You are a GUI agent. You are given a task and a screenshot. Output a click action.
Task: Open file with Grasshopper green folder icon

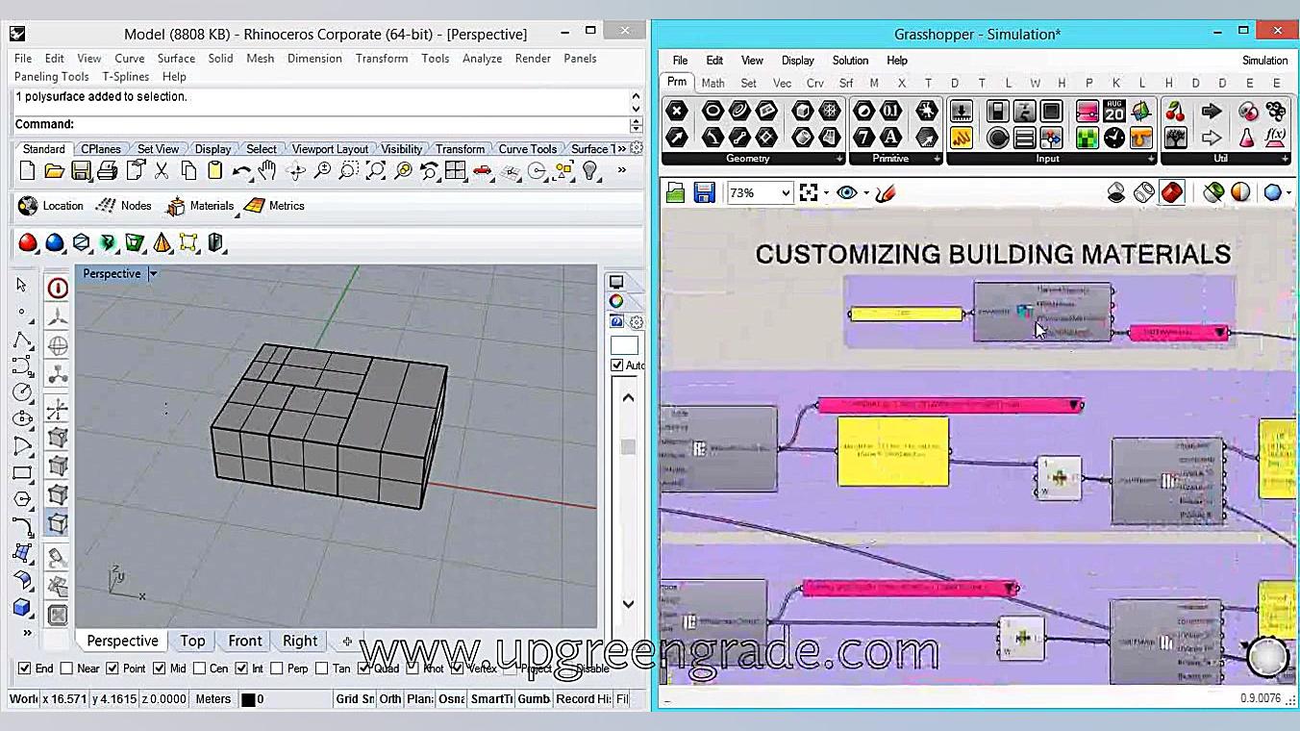(x=676, y=193)
